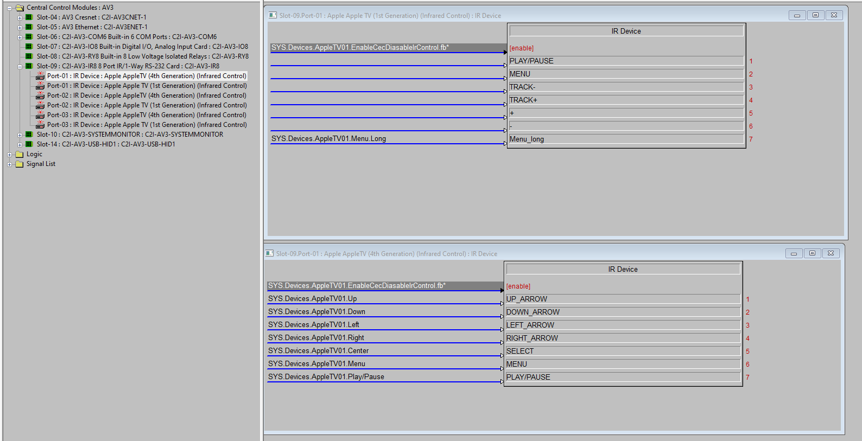Viewport: 862px width, 441px height.
Task: Select Port-02 Apple TV 1st Generation tree entry
Action: coord(147,105)
